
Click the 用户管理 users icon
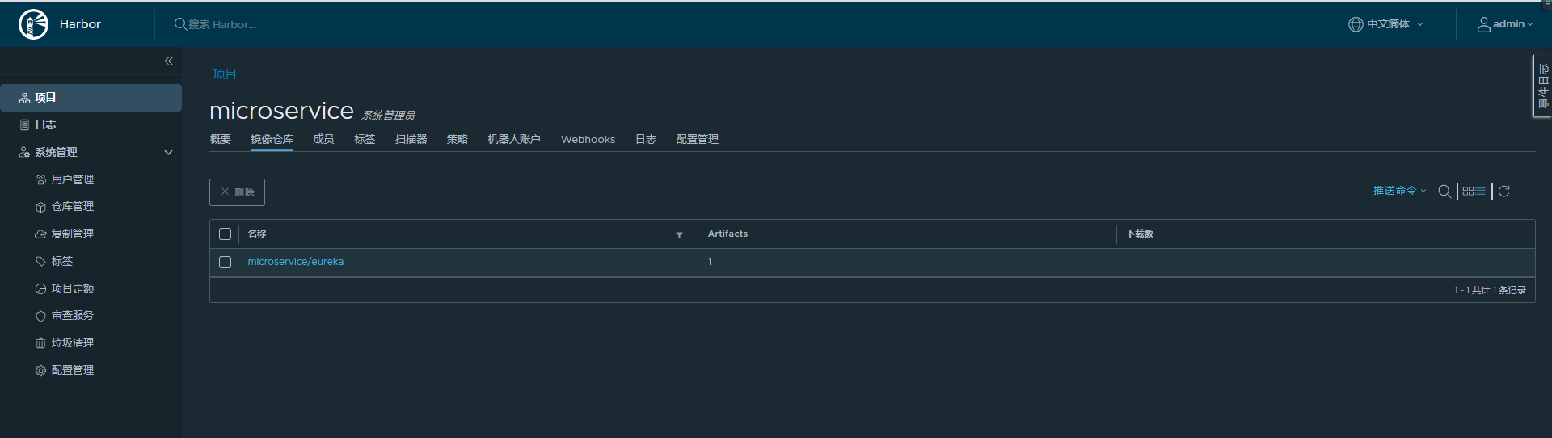click(x=40, y=179)
